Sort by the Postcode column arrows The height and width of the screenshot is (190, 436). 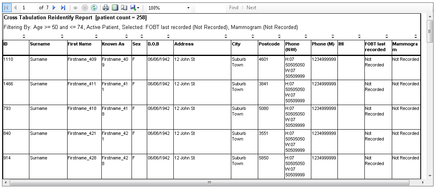(x=279, y=36)
